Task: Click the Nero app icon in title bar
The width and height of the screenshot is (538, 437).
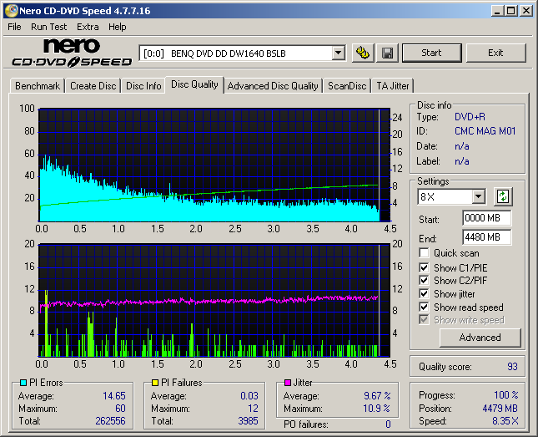Action: coord(11,11)
